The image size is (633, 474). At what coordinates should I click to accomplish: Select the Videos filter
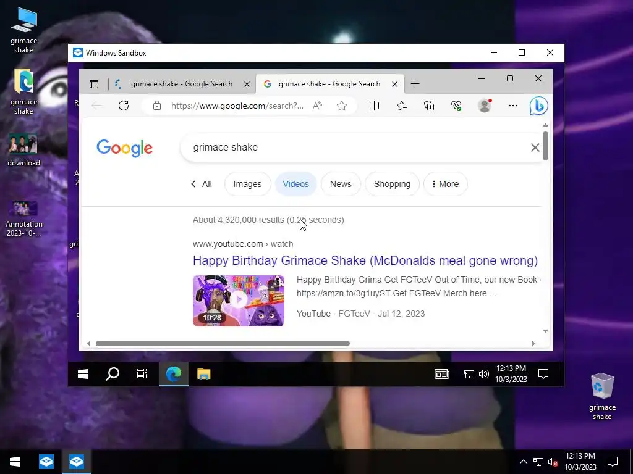tap(296, 184)
